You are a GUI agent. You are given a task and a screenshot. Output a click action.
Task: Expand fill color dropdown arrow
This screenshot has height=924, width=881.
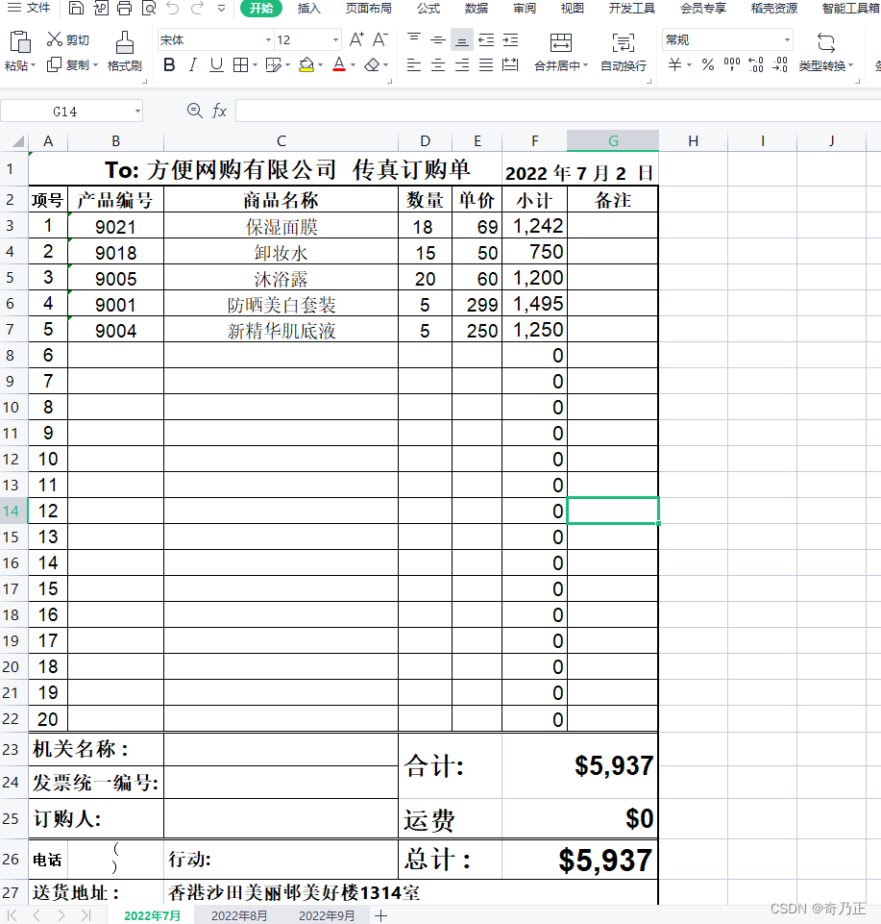tap(320, 65)
